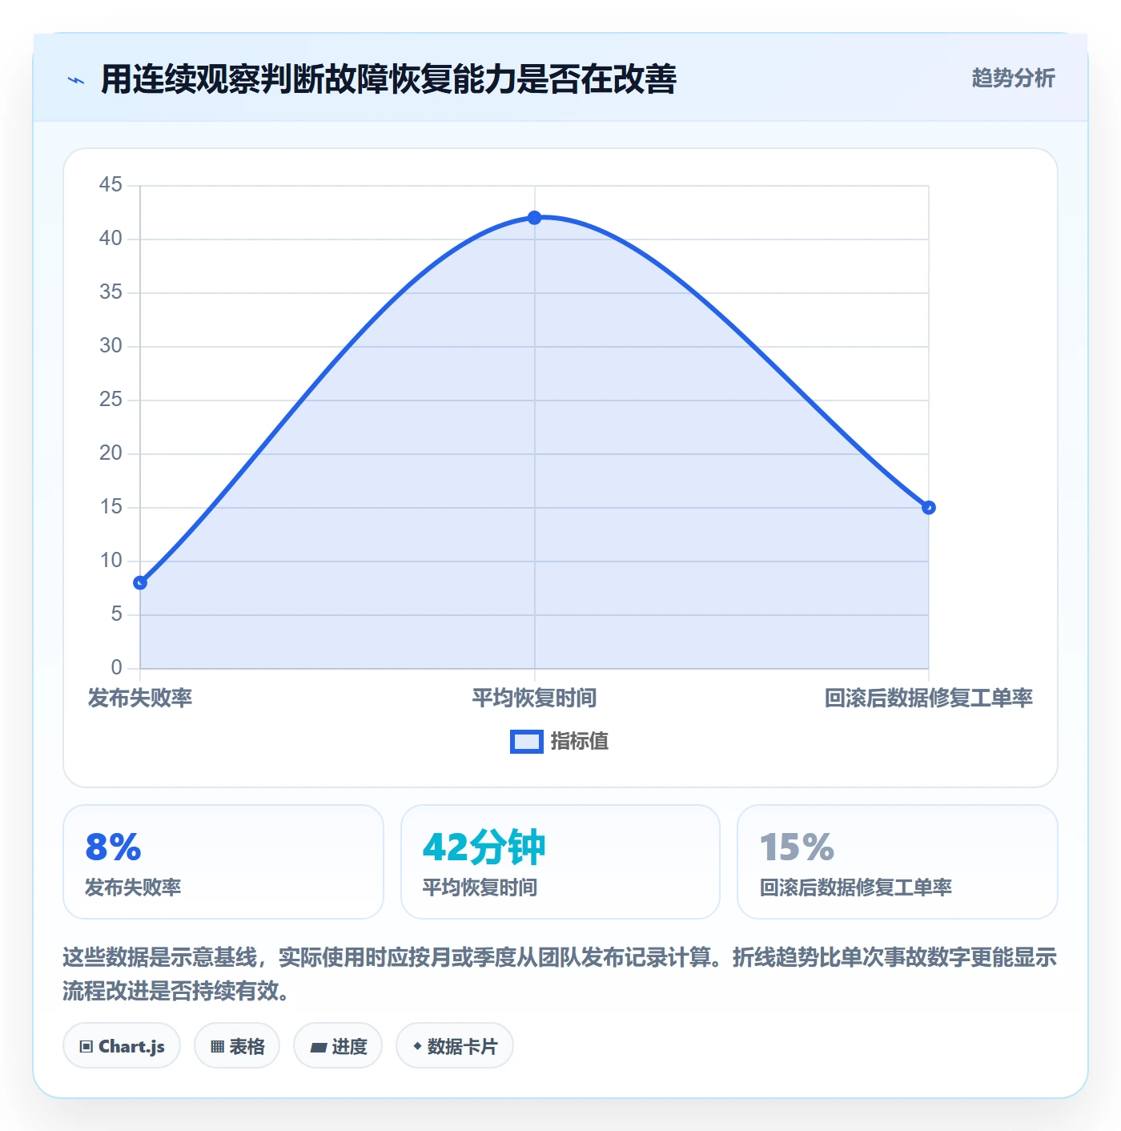Click the diamond icon in the 数据卡片 chip

coord(417,1046)
